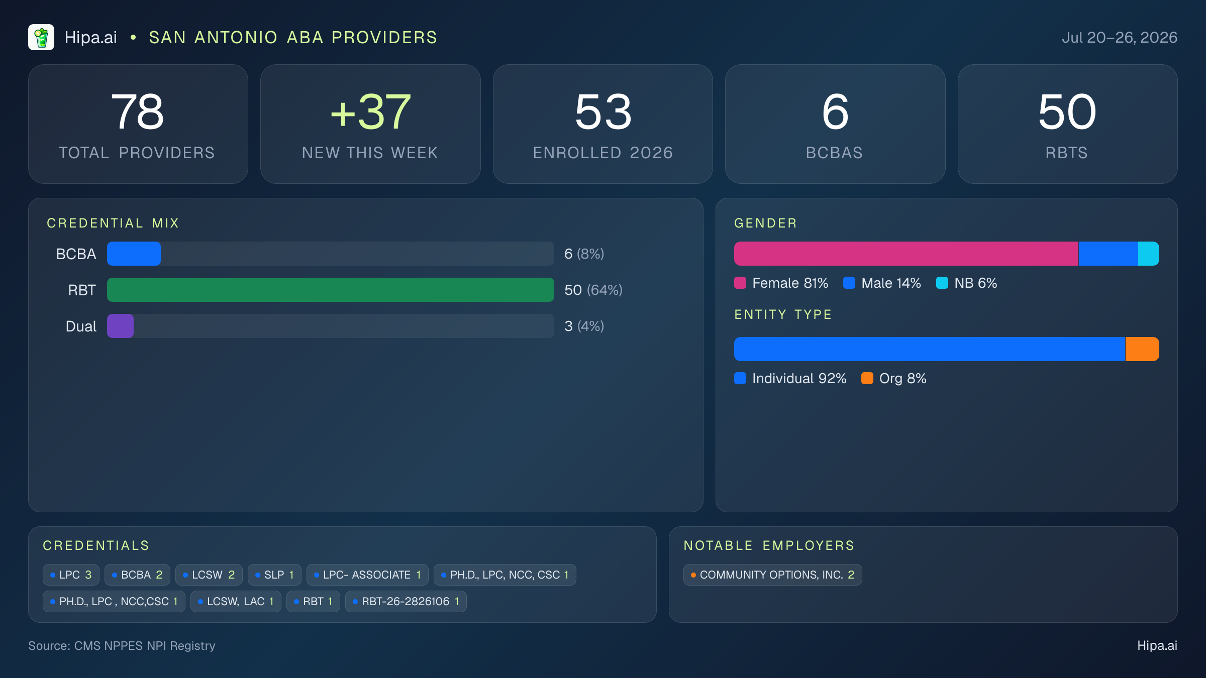Select the LCSW, LAC 1 credential chip
1206x678 pixels.
tap(236, 601)
